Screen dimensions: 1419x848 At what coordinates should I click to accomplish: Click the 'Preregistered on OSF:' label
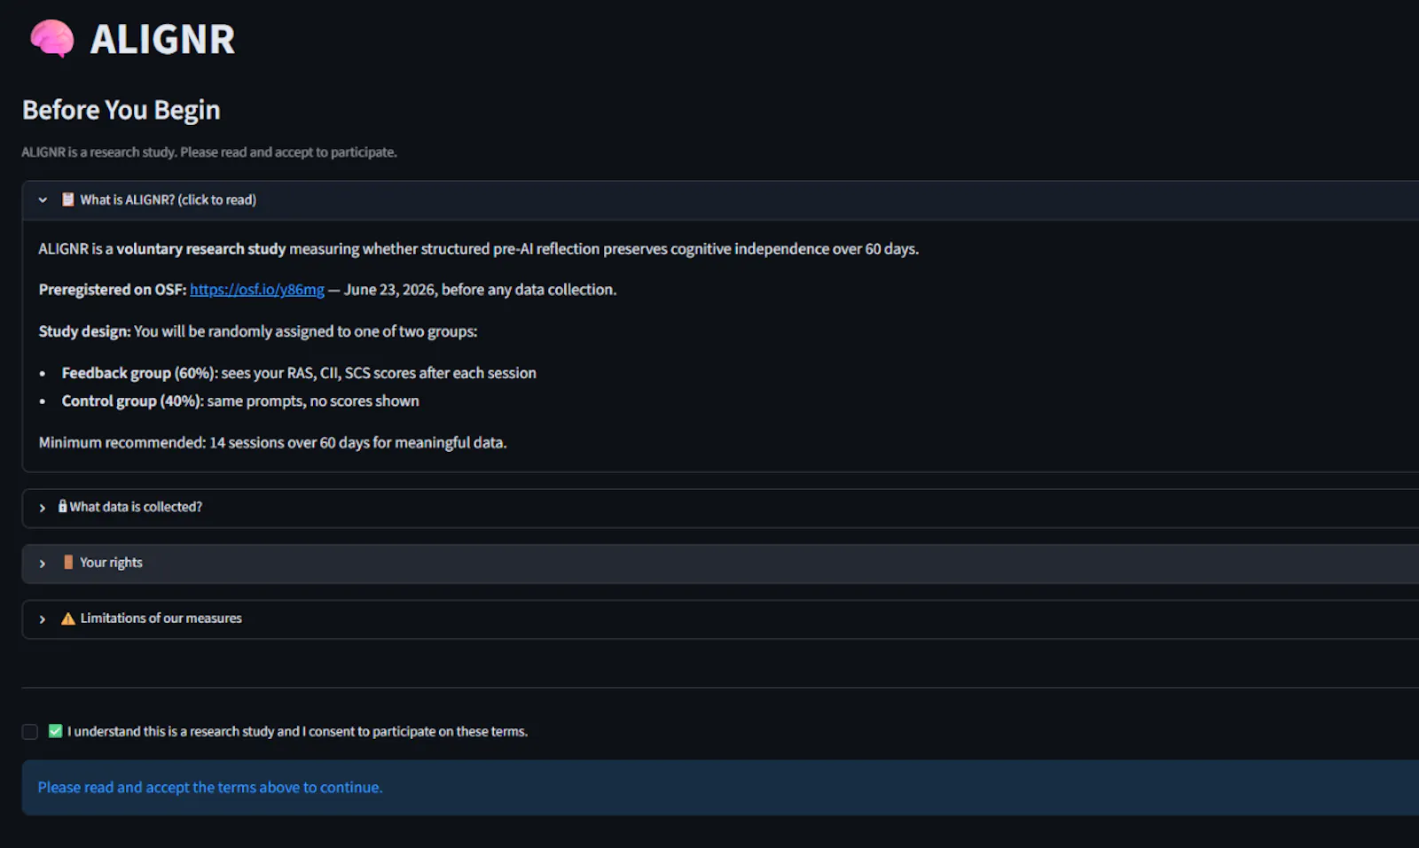coord(113,290)
